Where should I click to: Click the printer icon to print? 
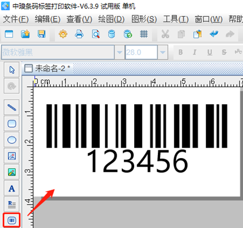(x=79, y=34)
